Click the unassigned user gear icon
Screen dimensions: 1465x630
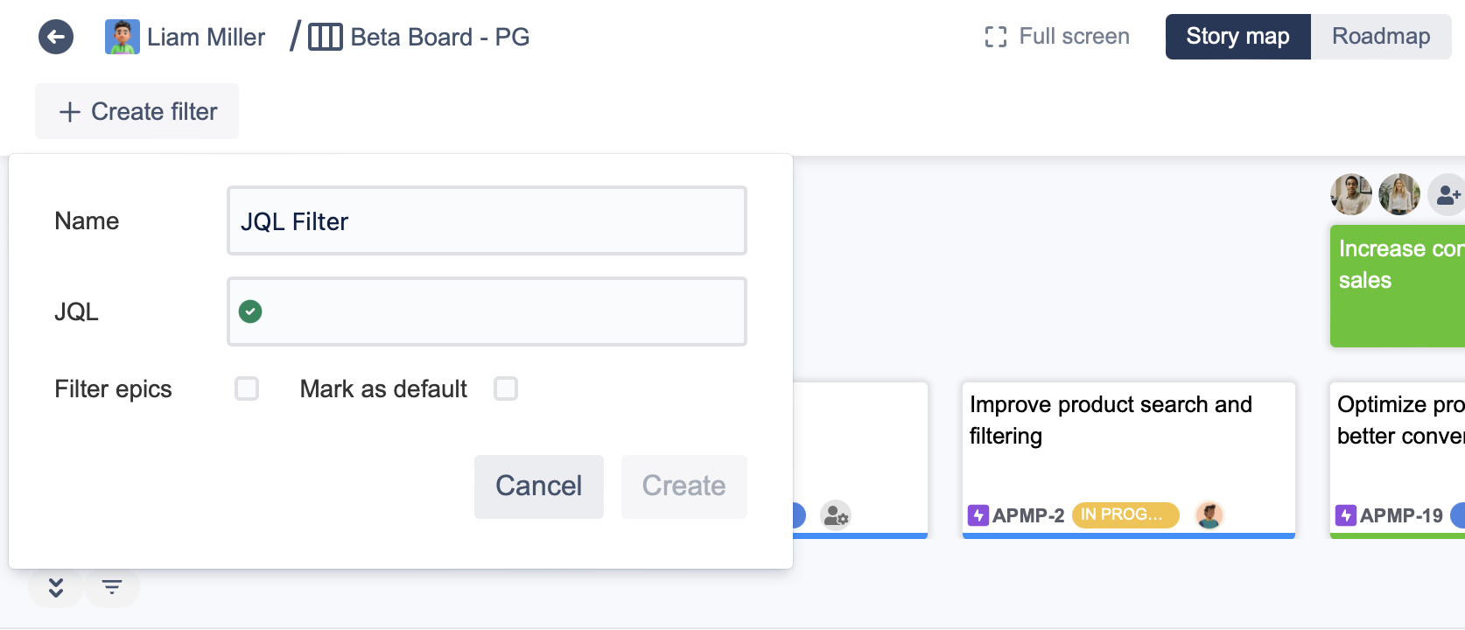click(x=836, y=515)
